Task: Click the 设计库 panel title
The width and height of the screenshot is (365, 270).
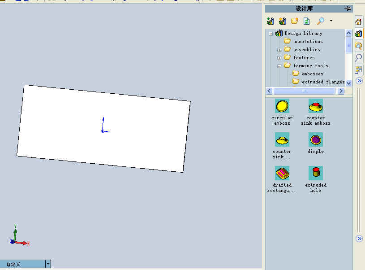Action: tap(304, 9)
